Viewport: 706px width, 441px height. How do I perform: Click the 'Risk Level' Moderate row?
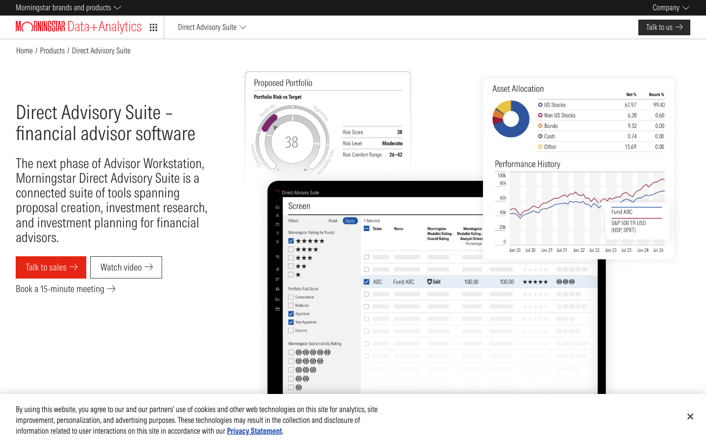[x=373, y=144]
